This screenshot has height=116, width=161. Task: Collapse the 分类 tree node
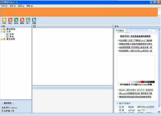click(x=2, y=32)
